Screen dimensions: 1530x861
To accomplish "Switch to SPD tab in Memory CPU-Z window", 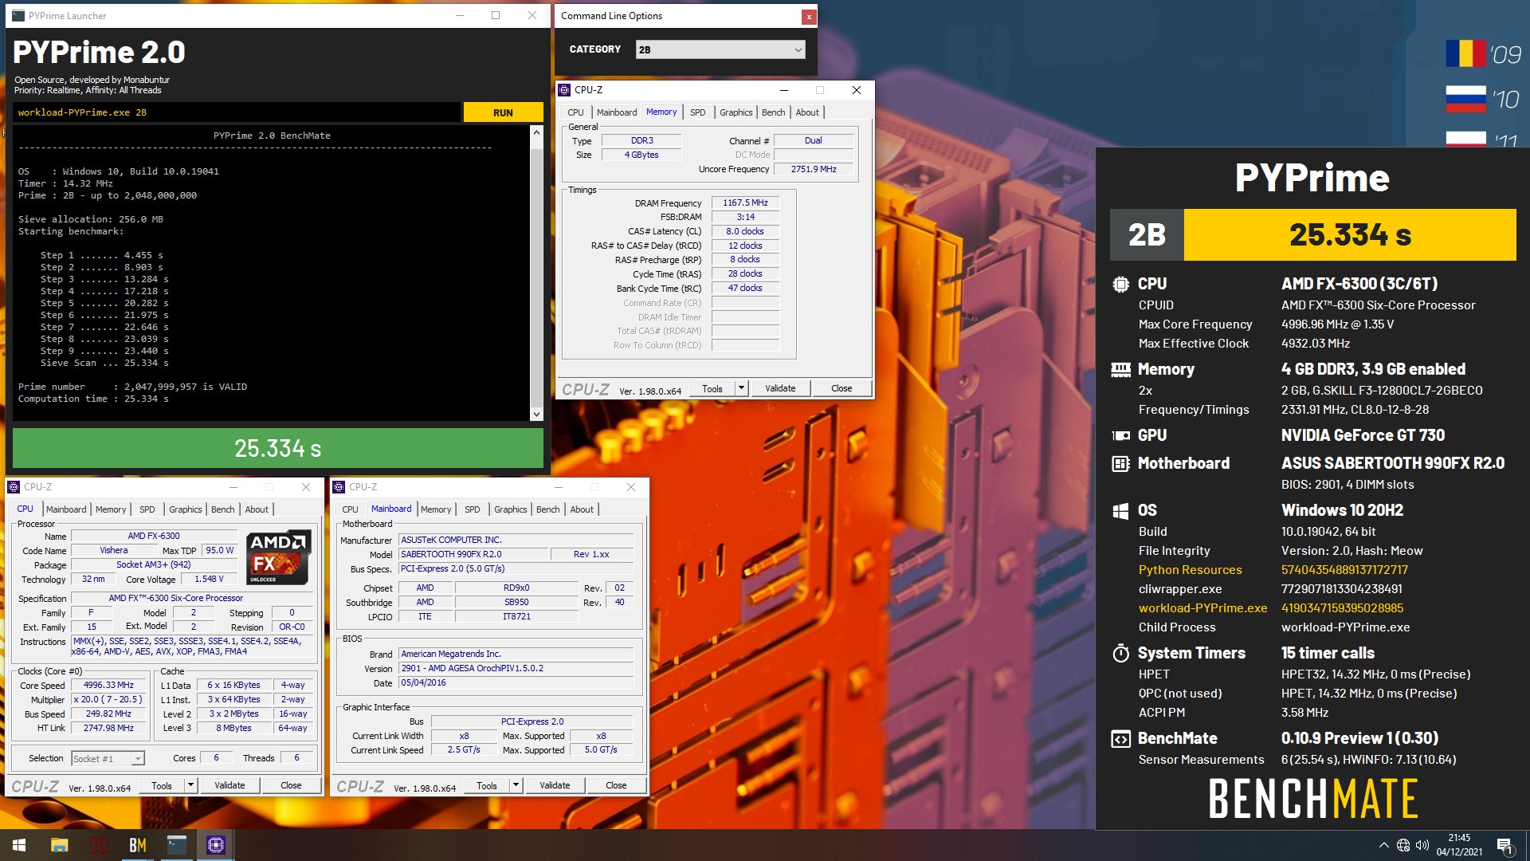I will point(697,112).
